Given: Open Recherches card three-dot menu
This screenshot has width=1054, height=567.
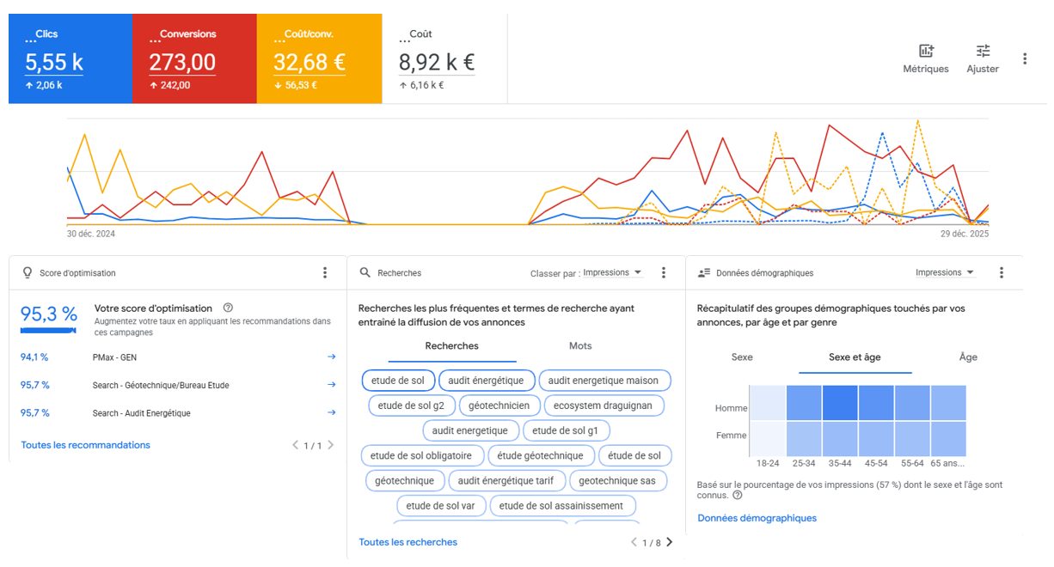Looking at the screenshot, I should pyautogui.click(x=664, y=272).
